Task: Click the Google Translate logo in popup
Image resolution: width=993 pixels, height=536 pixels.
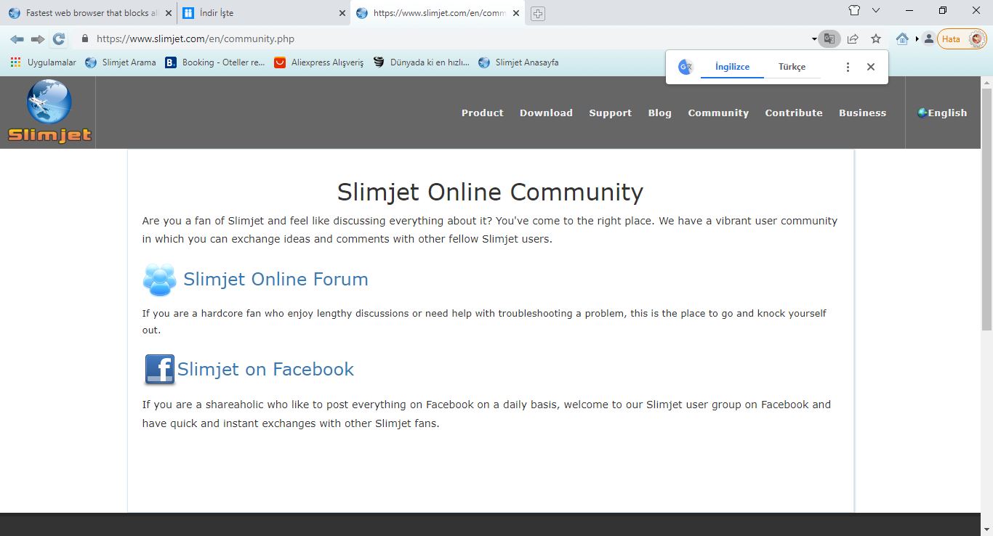Action: pyautogui.click(x=685, y=67)
